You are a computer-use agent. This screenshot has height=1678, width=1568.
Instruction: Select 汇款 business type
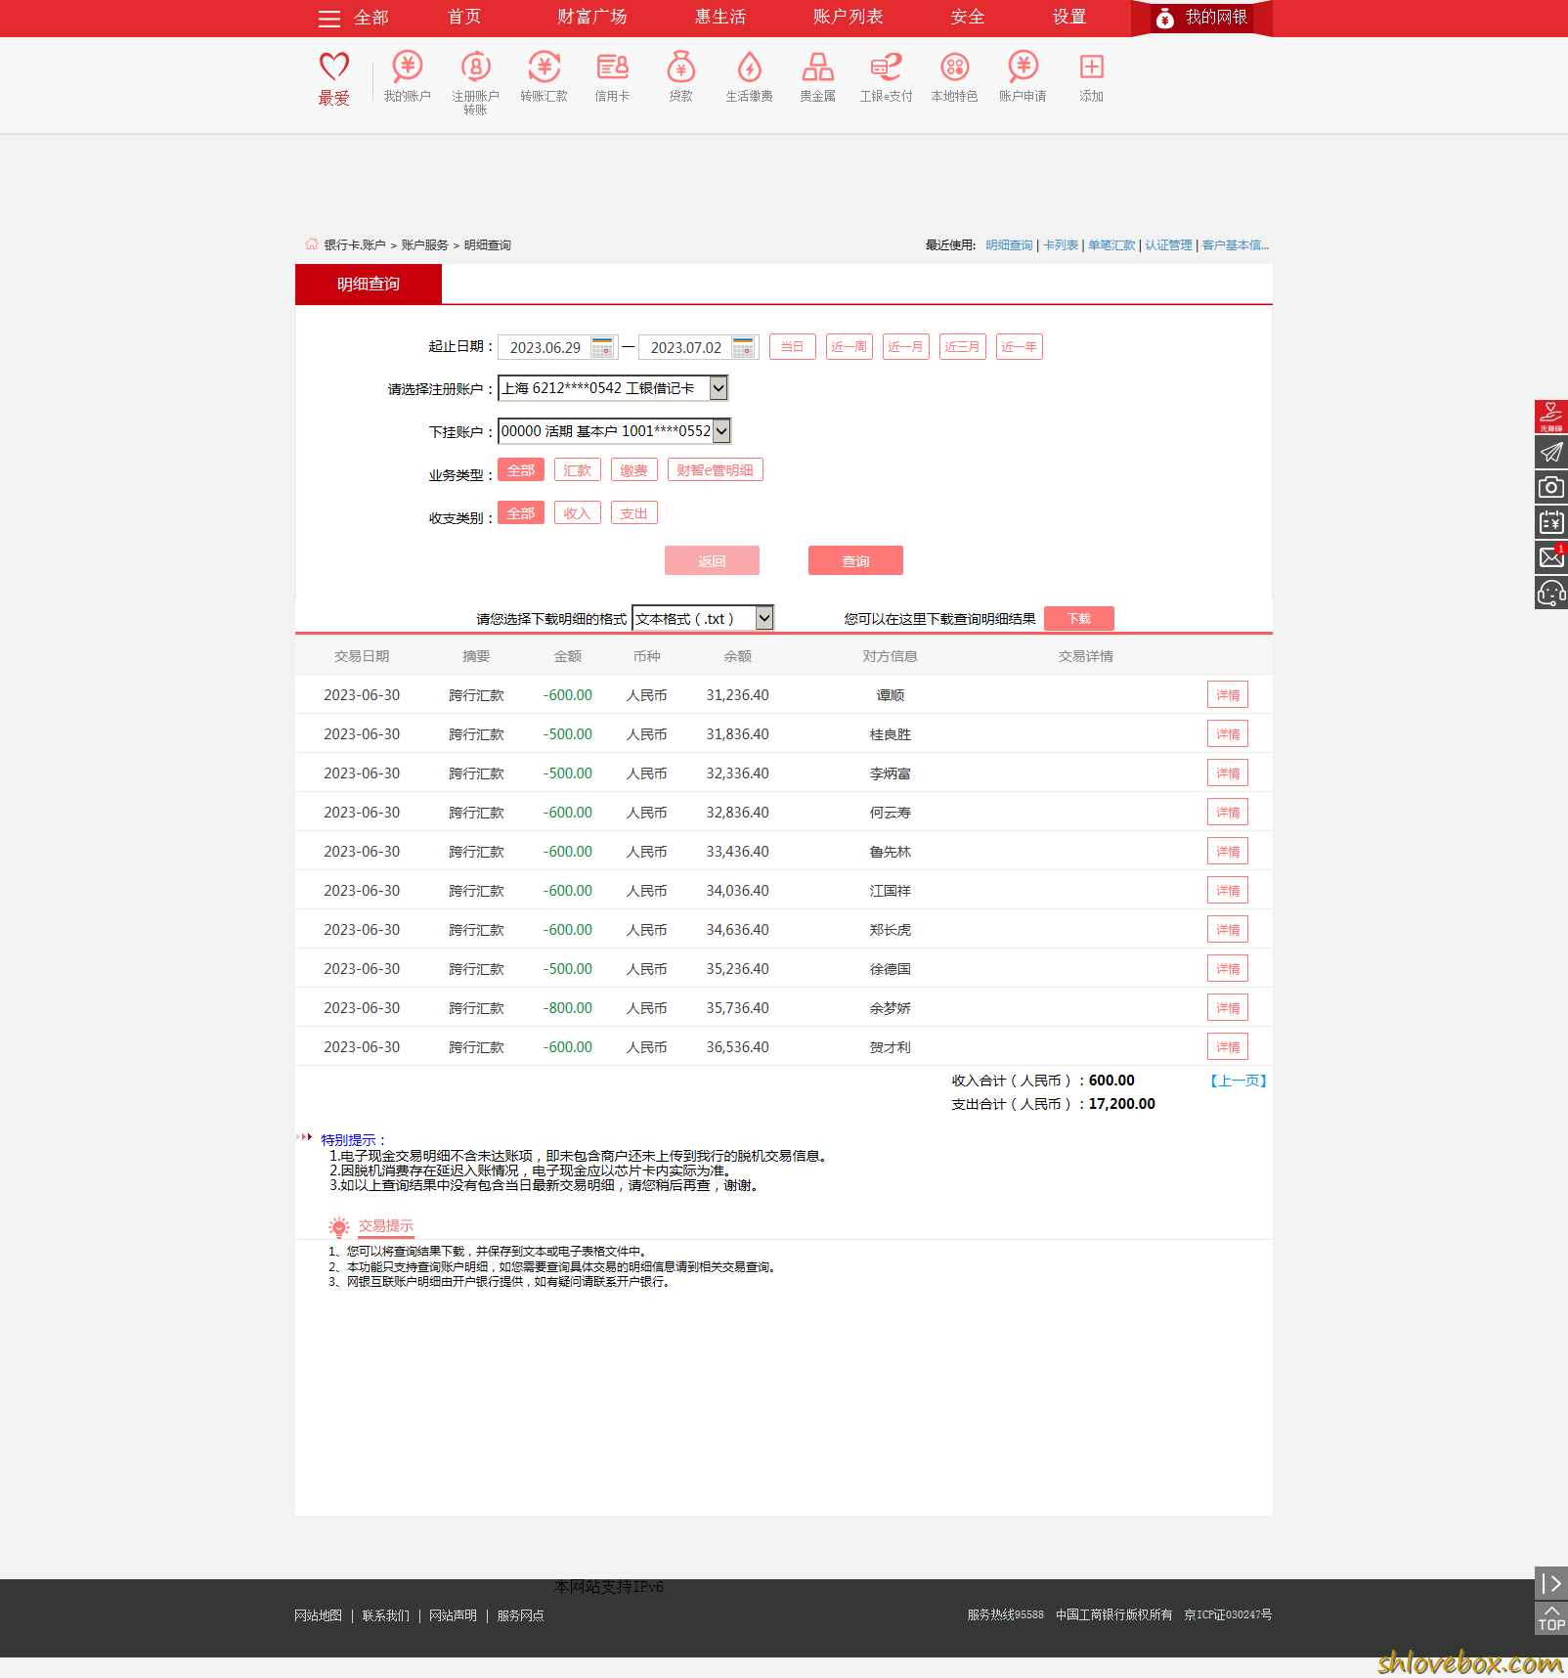[578, 470]
